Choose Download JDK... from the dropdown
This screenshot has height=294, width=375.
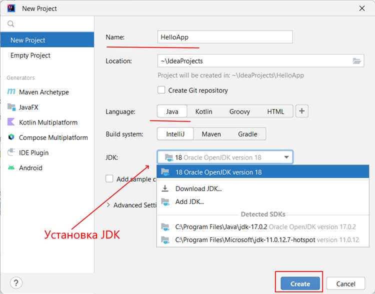[x=263, y=188]
